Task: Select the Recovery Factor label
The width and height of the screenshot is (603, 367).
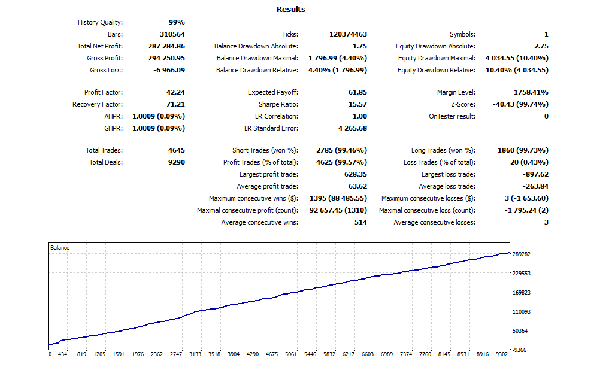Action: pos(98,104)
